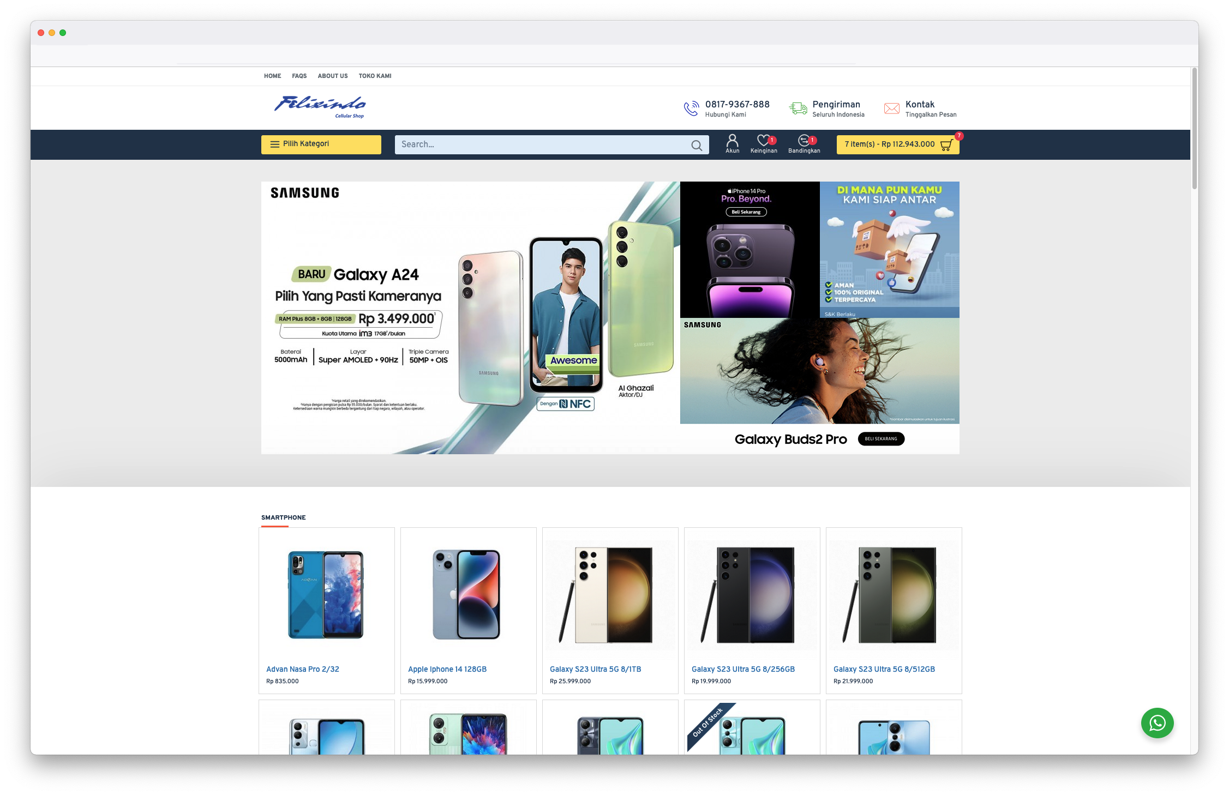Click the search magnifier icon
The width and height of the screenshot is (1229, 795).
point(697,145)
